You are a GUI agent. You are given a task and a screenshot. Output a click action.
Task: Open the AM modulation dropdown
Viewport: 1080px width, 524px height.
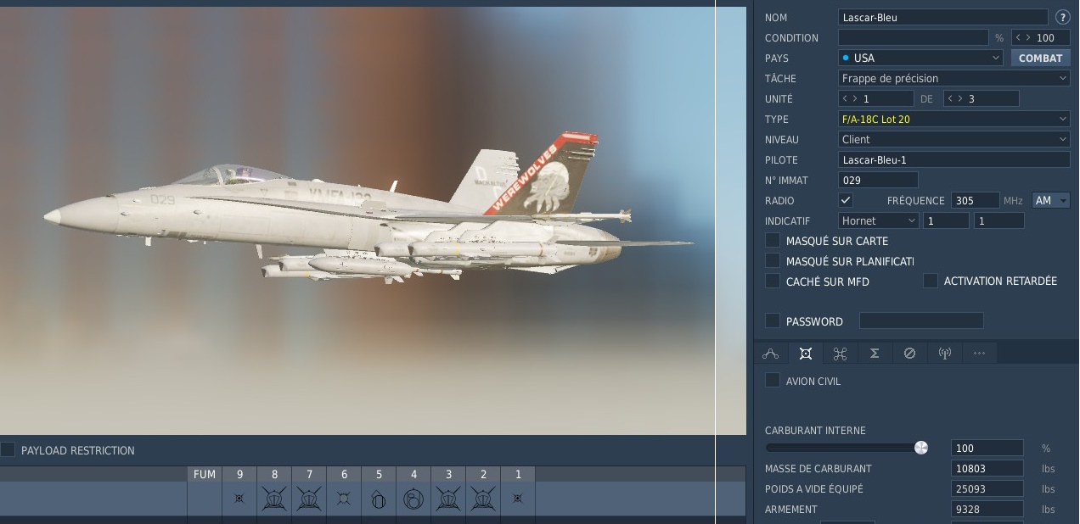(1051, 201)
